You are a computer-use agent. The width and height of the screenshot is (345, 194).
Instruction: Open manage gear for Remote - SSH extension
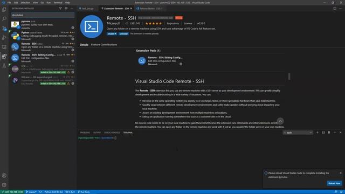[73, 50]
